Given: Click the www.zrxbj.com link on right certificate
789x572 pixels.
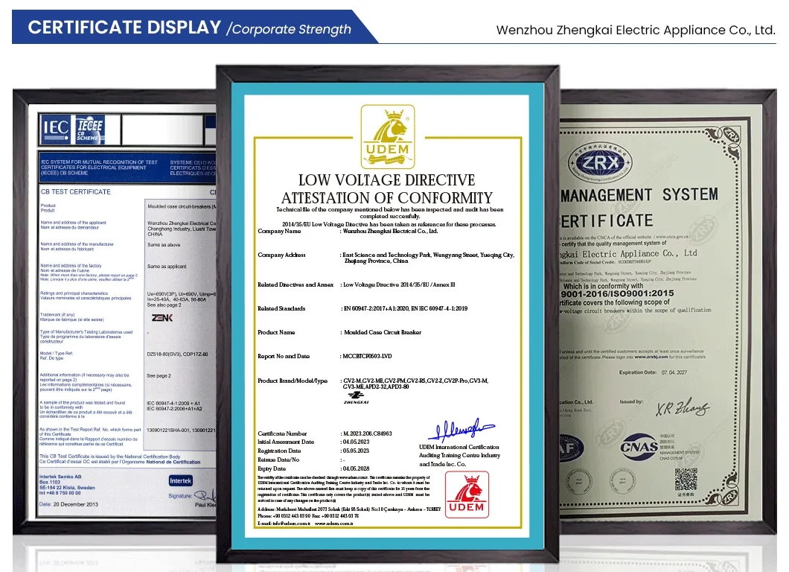Looking at the screenshot, I should point(651,357).
